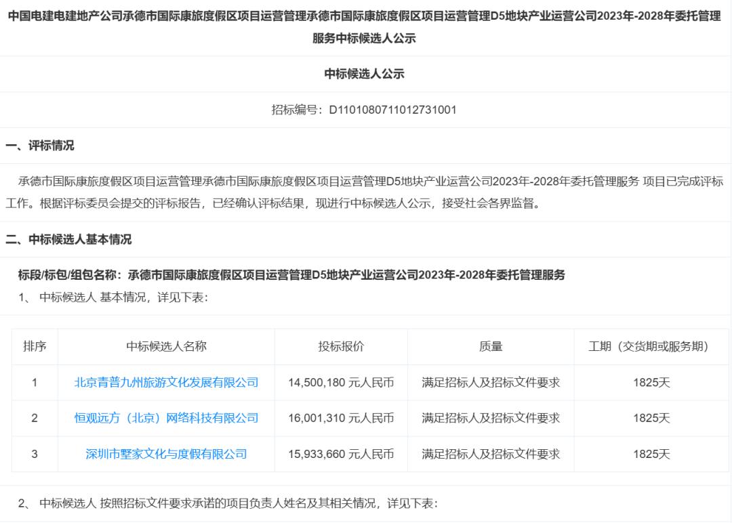Click the 标段/标包/组包名称 bold line
This screenshot has height=523, width=732.
291,274
